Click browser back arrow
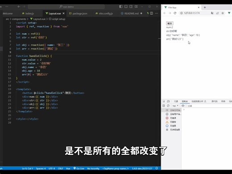Image resolution: width=232 pixels, height=174 pixels. coord(165,13)
